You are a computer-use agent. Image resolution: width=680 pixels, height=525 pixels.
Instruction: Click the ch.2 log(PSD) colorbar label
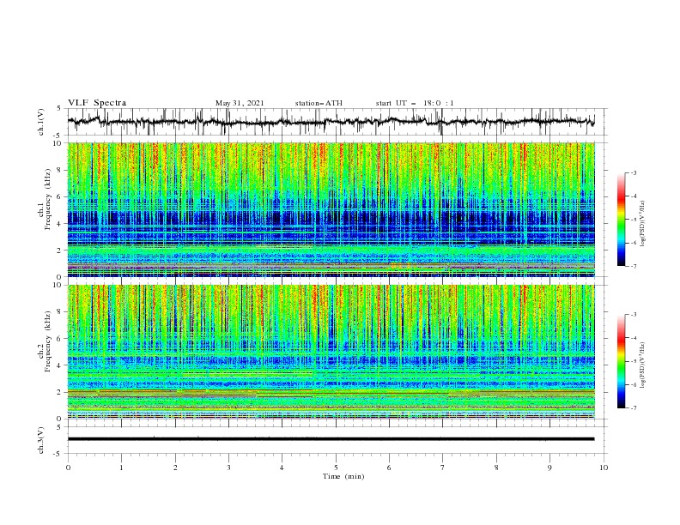(x=642, y=365)
